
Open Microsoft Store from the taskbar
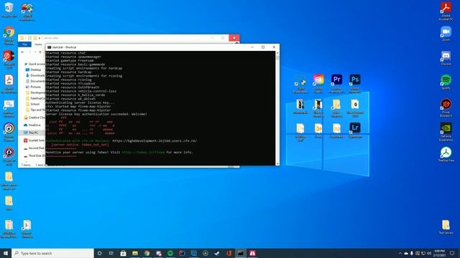pos(123,253)
